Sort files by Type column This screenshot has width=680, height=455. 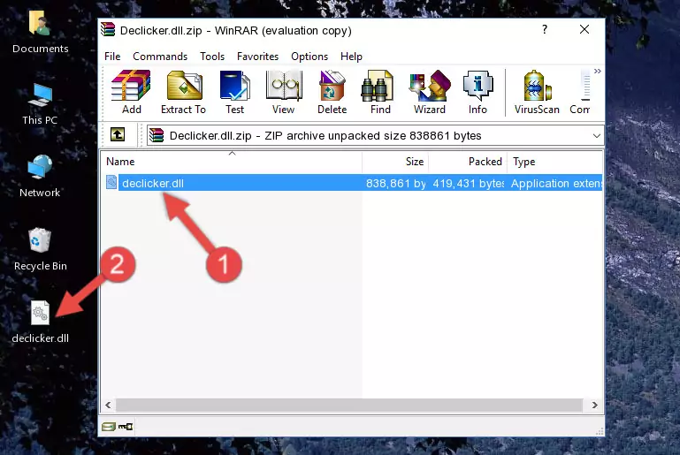click(554, 162)
